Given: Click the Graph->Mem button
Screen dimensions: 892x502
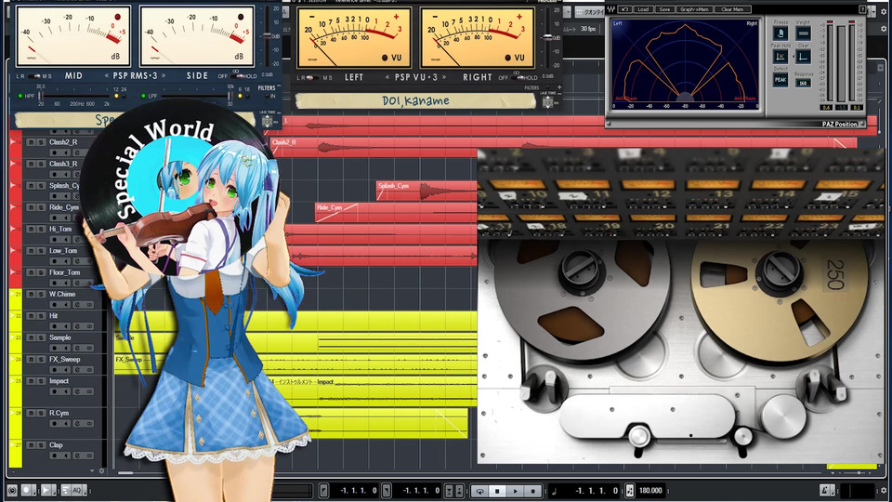Looking at the screenshot, I should (x=694, y=9).
